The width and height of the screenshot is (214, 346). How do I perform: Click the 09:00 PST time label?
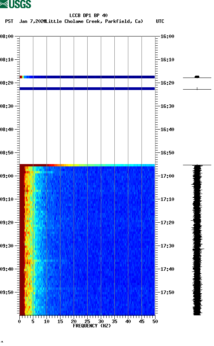tap(7, 176)
